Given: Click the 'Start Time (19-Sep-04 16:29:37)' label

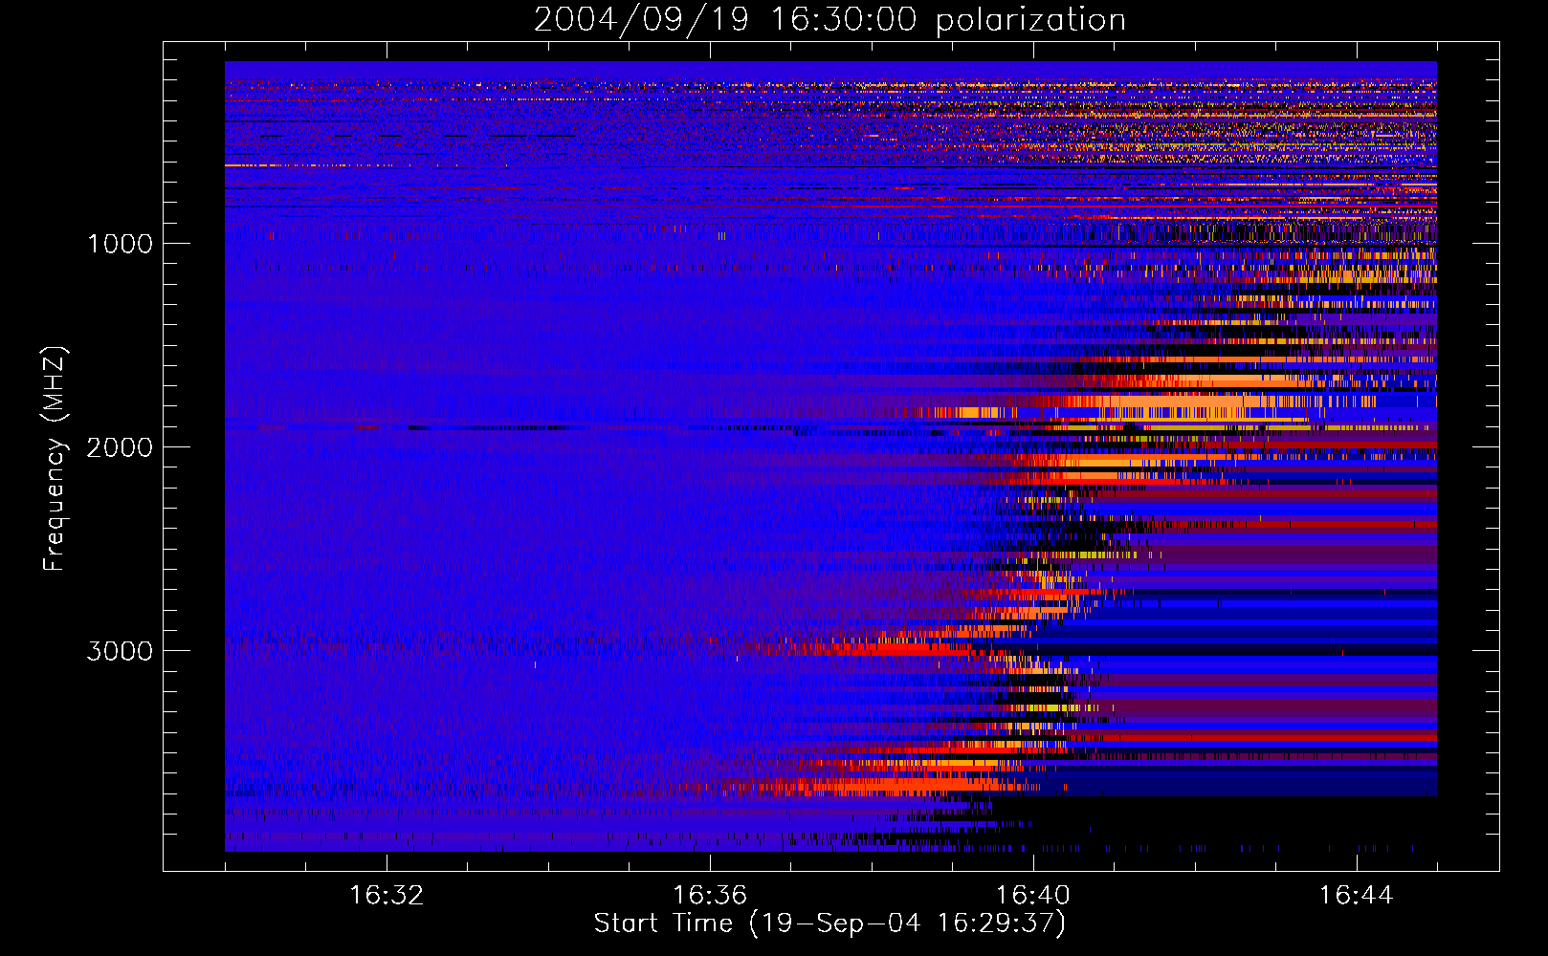Looking at the screenshot, I should point(829,923).
